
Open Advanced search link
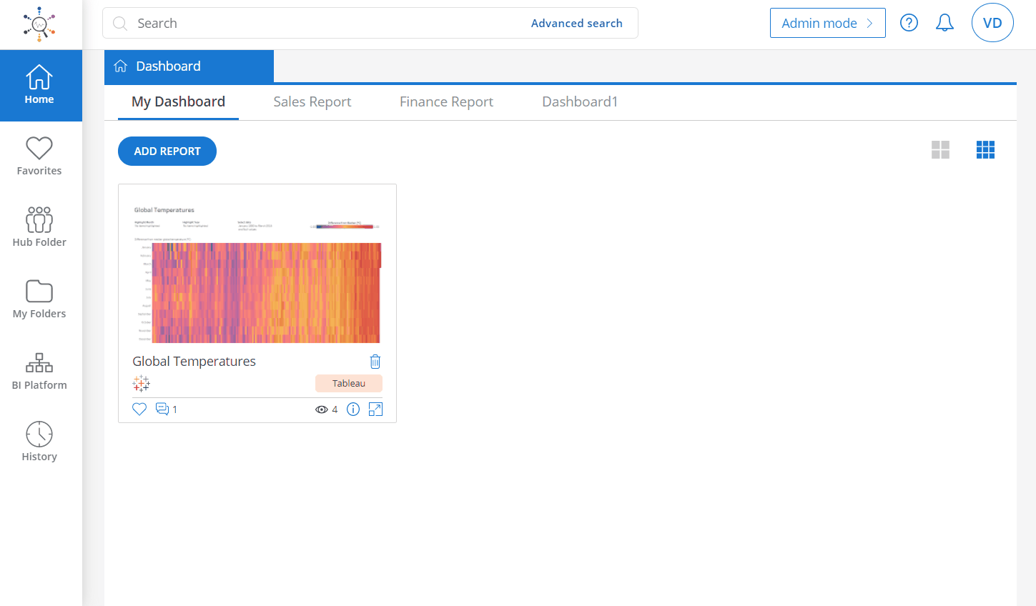577,23
